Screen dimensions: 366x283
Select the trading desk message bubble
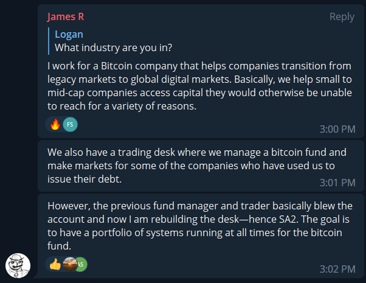coord(201,166)
